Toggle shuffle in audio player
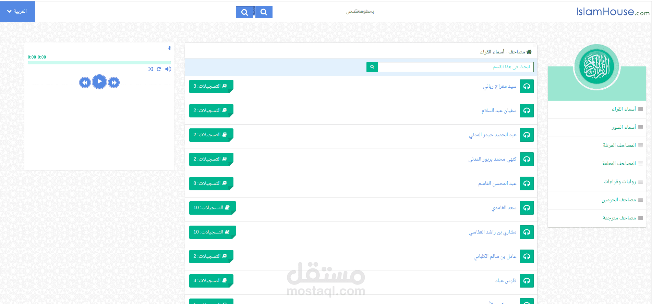This screenshot has width=652, height=304. tap(151, 69)
